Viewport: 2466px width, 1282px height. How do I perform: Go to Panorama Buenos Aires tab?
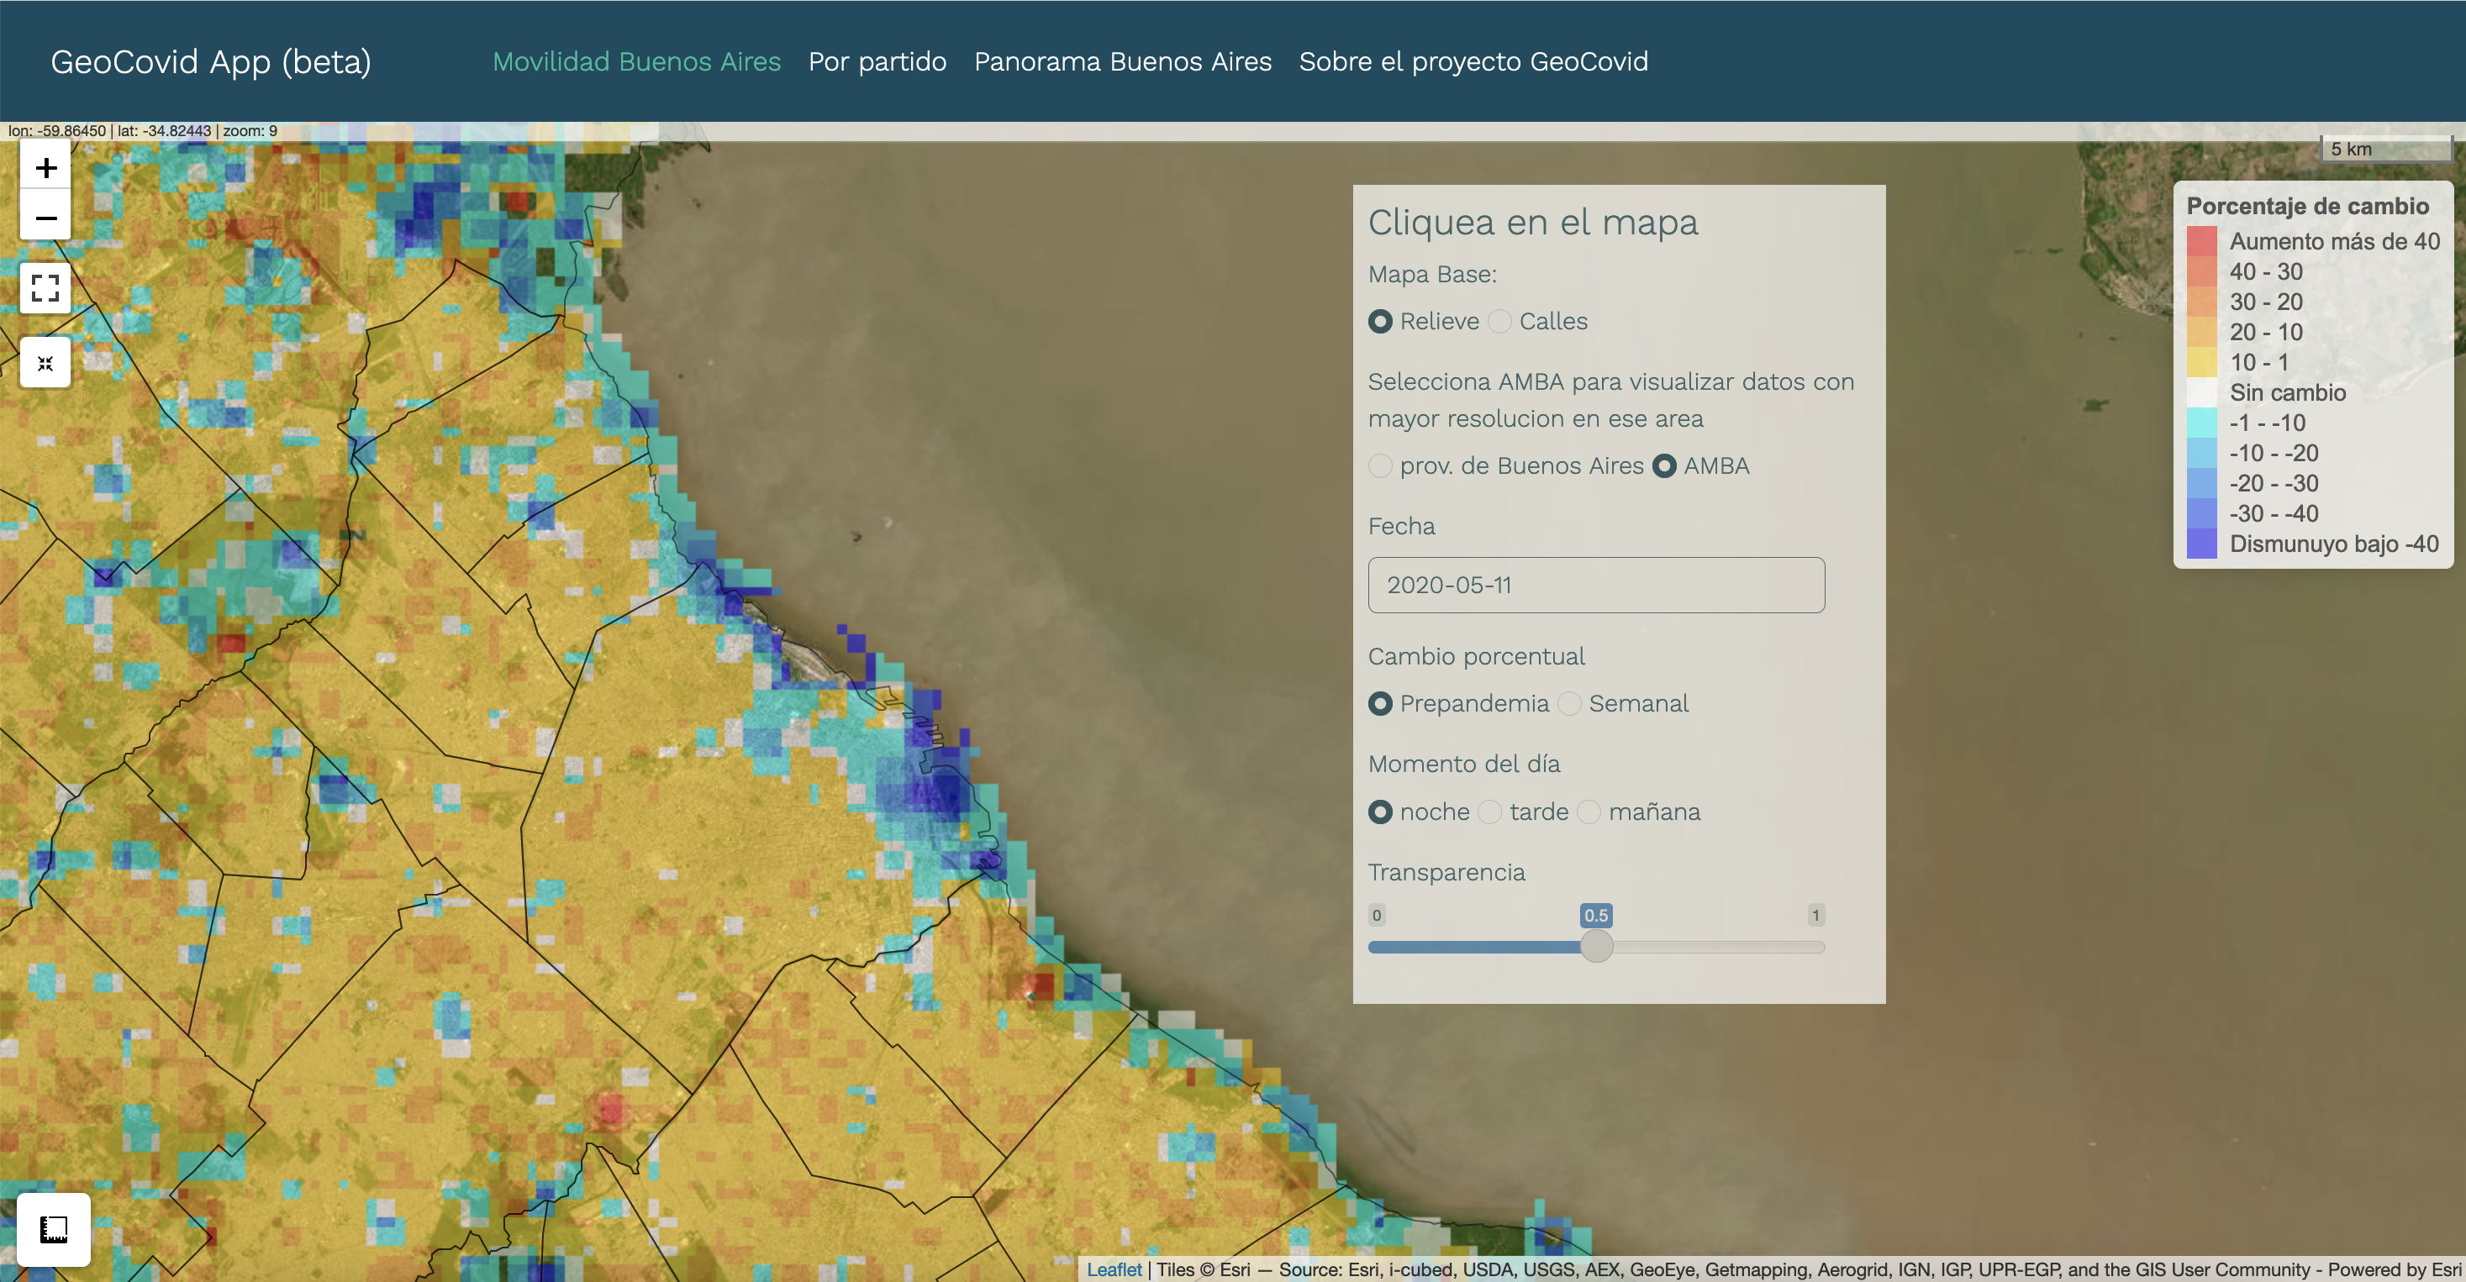click(x=1122, y=61)
